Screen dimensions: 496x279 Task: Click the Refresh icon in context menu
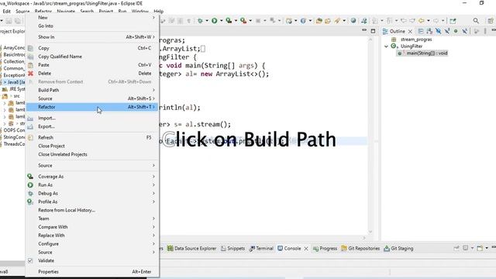[x=30, y=138]
